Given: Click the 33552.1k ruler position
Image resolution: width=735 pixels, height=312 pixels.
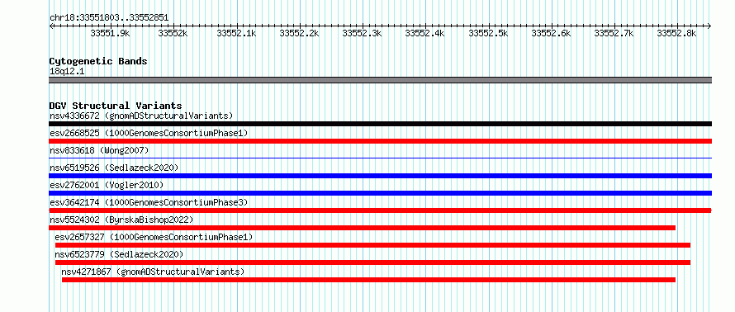Looking at the screenshot, I should (236, 33).
